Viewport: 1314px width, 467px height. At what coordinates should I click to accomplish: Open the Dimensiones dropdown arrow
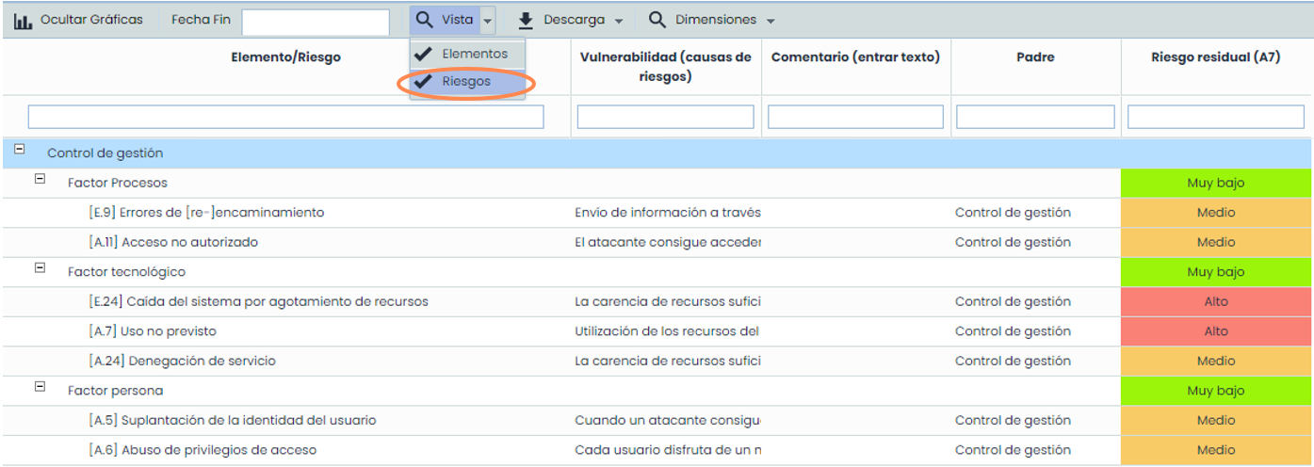coord(771,21)
